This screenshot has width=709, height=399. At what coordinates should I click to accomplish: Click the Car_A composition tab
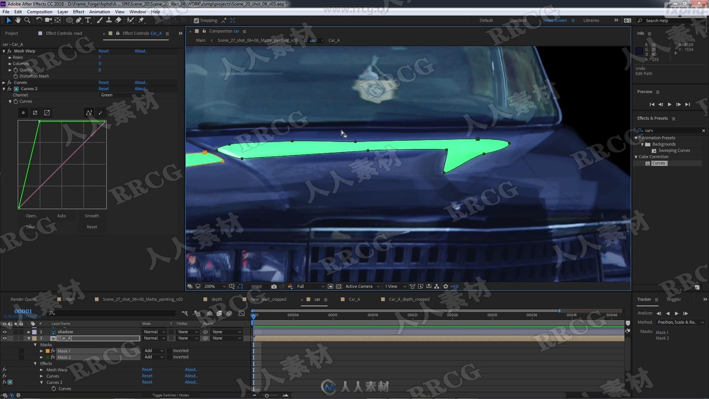pyautogui.click(x=354, y=299)
